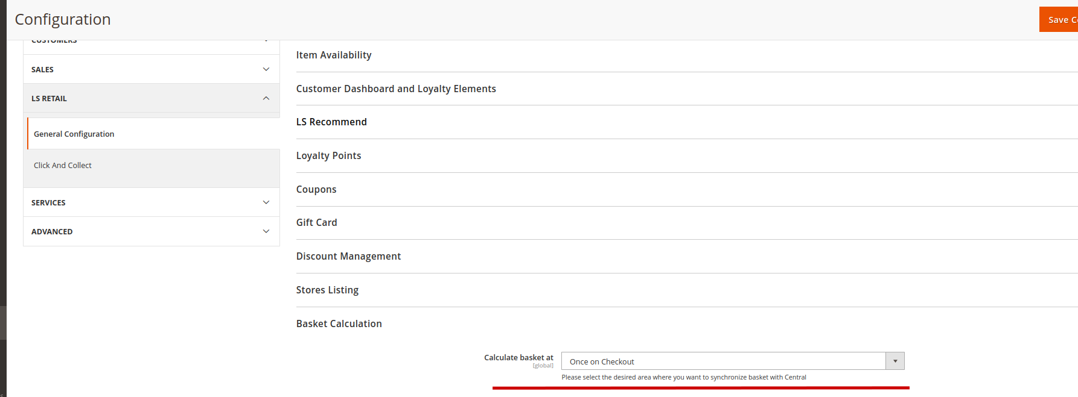This screenshot has height=397, width=1078.
Task: Click the SALES menu label
Action: coord(42,70)
